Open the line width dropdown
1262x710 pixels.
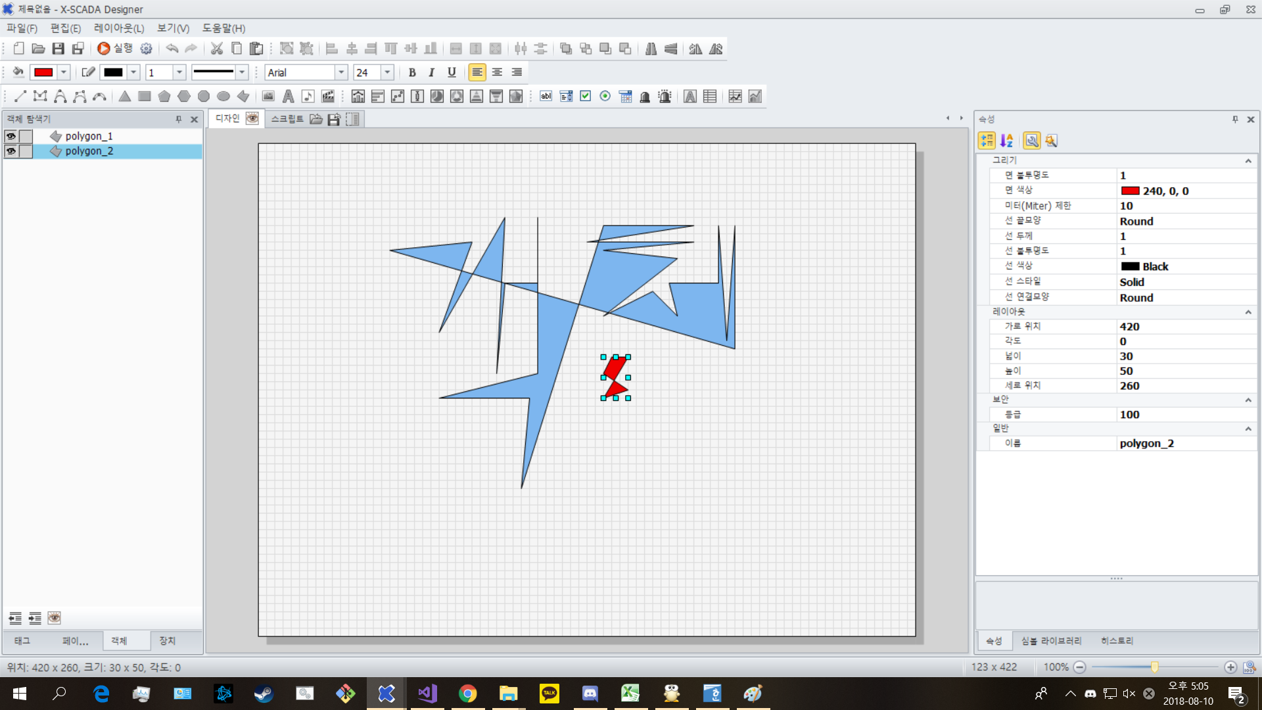coord(179,72)
